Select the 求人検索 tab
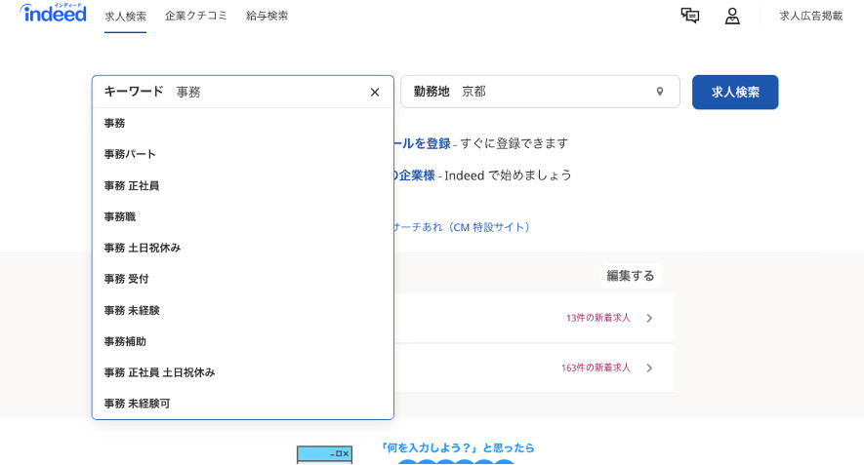This screenshot has width=864, height=465. click(126, 17)
